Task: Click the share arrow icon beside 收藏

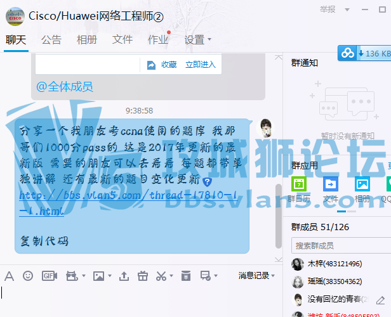Action: (x=151, y=65)
